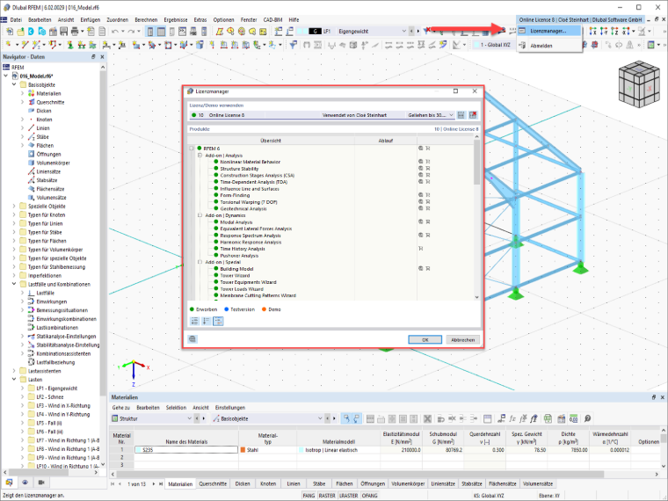Click the print icon in toolbar
668x501 pixels.
[75, 31]
